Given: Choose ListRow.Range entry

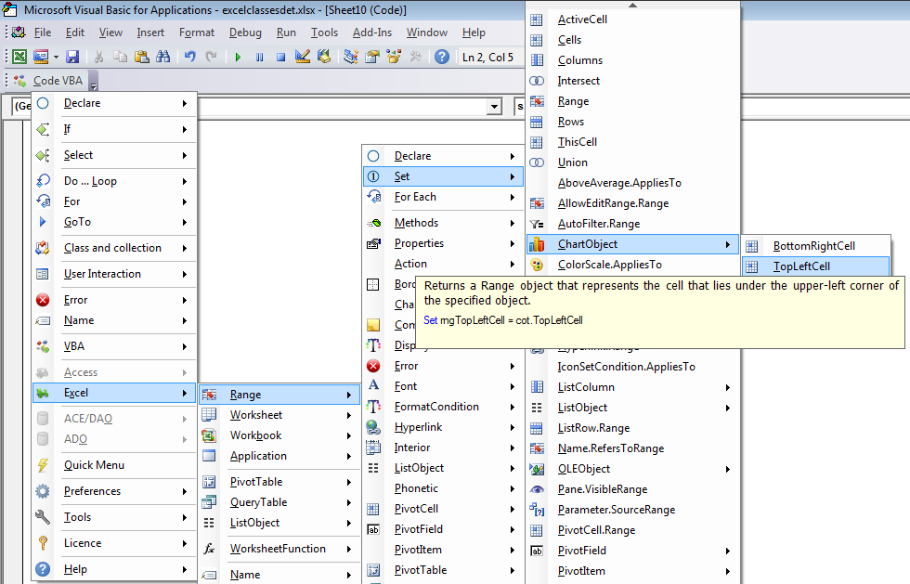Looking at the screenshot, I should point(632,428).
